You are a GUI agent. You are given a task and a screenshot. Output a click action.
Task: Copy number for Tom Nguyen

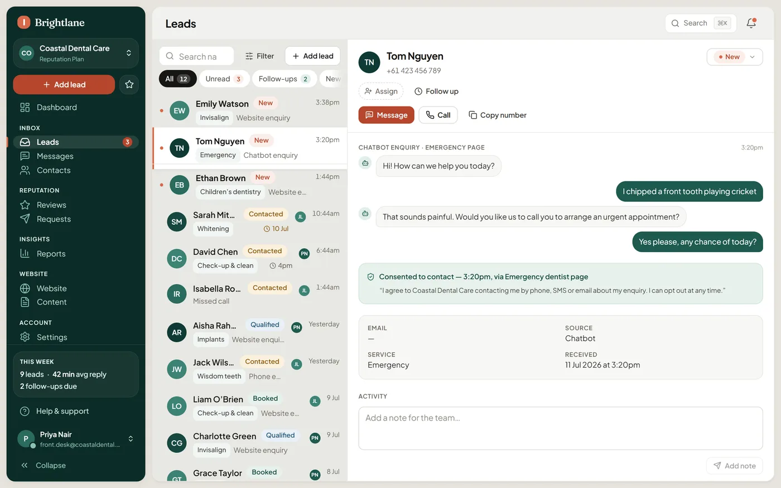[x=498, y=115]
